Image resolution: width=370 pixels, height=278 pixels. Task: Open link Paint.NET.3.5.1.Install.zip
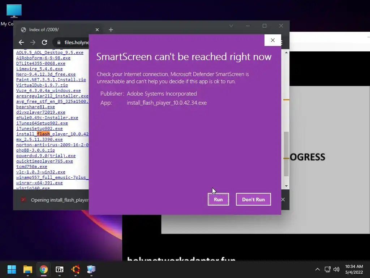click(x=51, y=80)
